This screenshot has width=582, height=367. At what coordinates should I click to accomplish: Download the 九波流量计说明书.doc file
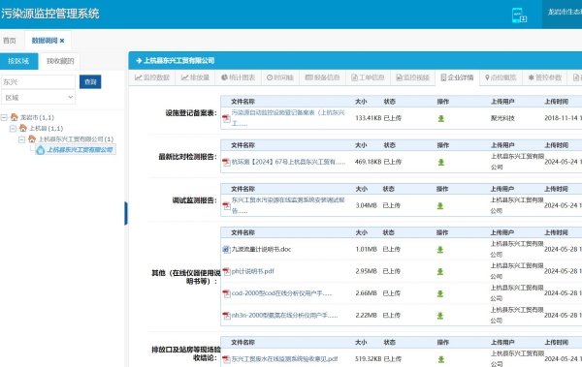click(440, 250)
